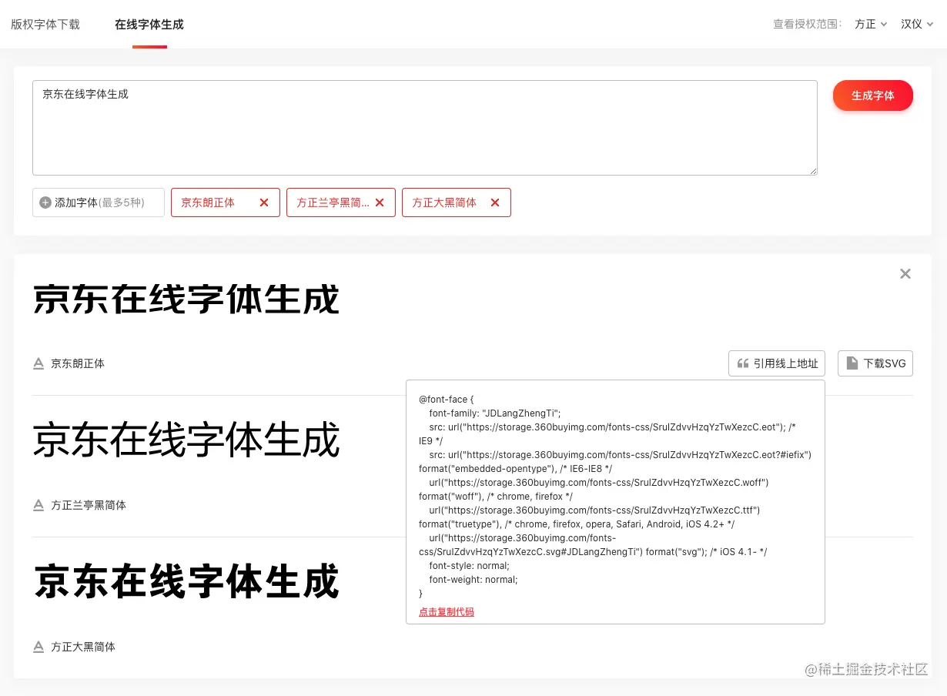
Task: Click the plus icon in 添加字体 box
Action: [47, 202]
